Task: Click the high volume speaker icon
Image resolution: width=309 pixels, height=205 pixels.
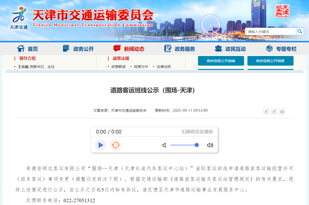Action: pos(210,145)
